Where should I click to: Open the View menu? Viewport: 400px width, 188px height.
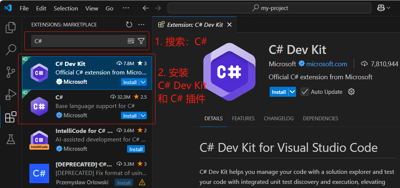(x=92, y=8)
